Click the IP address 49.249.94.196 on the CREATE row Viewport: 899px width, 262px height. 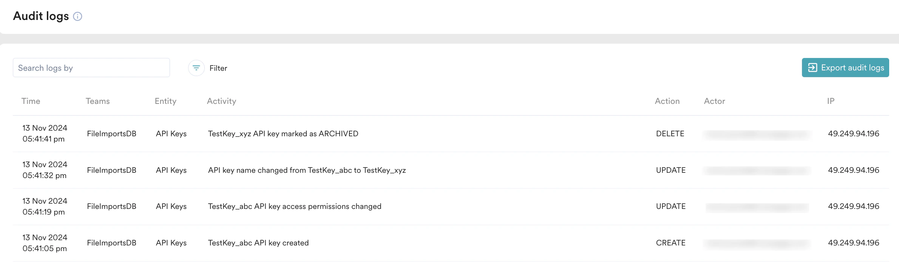pyautogui.click(x=854, y=243)
